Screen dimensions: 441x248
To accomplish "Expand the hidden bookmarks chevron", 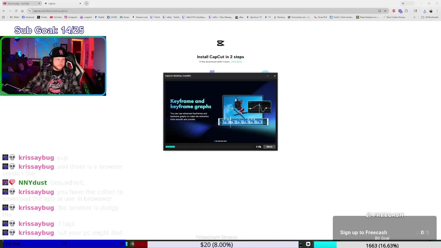I will click(x=414, y=17).
